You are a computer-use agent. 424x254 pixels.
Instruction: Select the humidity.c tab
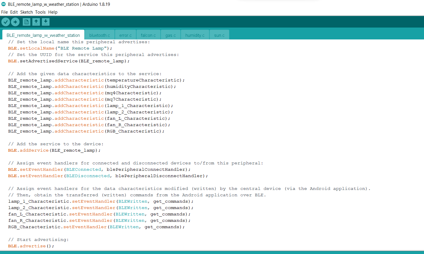tap(195, 35)
